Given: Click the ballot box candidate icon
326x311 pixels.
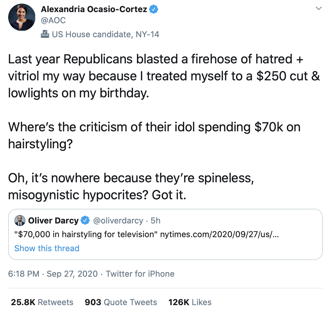Looking at the screenshot, I should tap(45, 34).
